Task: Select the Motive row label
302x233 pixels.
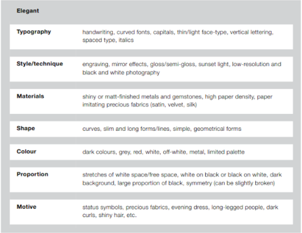Action: [27, 207]
